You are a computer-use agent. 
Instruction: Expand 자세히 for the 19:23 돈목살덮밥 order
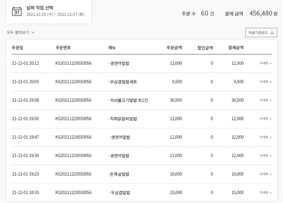coord(266,174)
